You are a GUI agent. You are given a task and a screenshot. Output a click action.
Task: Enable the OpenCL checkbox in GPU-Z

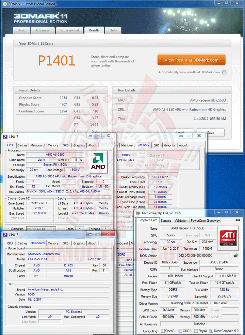pos(163,331)
